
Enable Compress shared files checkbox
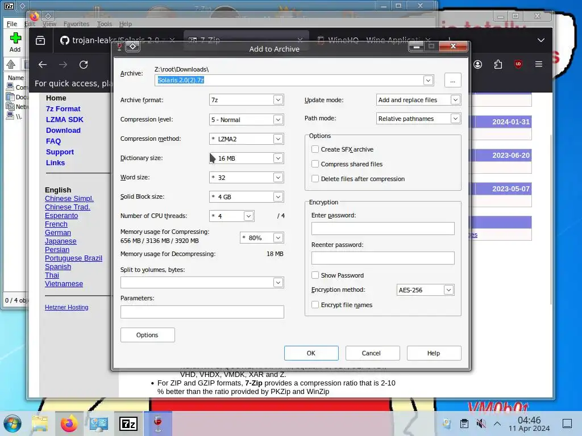pos(315,164)
